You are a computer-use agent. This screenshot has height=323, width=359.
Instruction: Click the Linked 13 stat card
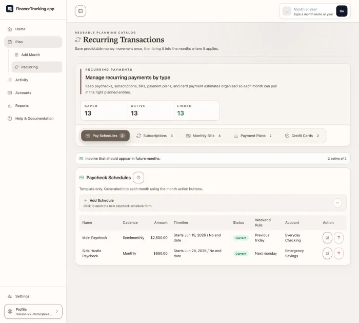pos(196,110)
